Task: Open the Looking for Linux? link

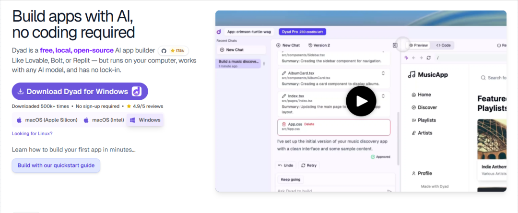Action: pyautogui.click(x=32, y=134)
